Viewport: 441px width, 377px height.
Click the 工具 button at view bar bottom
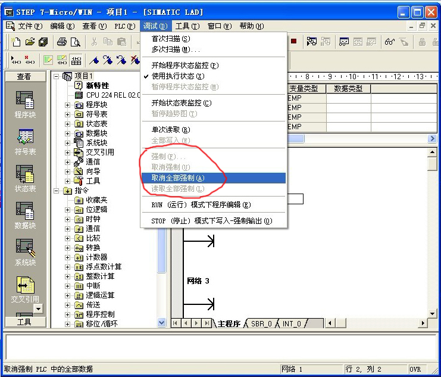pyautogui.click(x=26, y=322)
